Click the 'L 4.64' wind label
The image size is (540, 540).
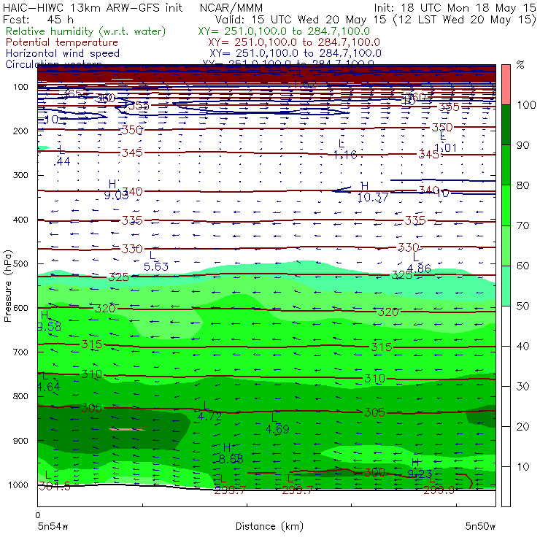(x=49, y=382)
